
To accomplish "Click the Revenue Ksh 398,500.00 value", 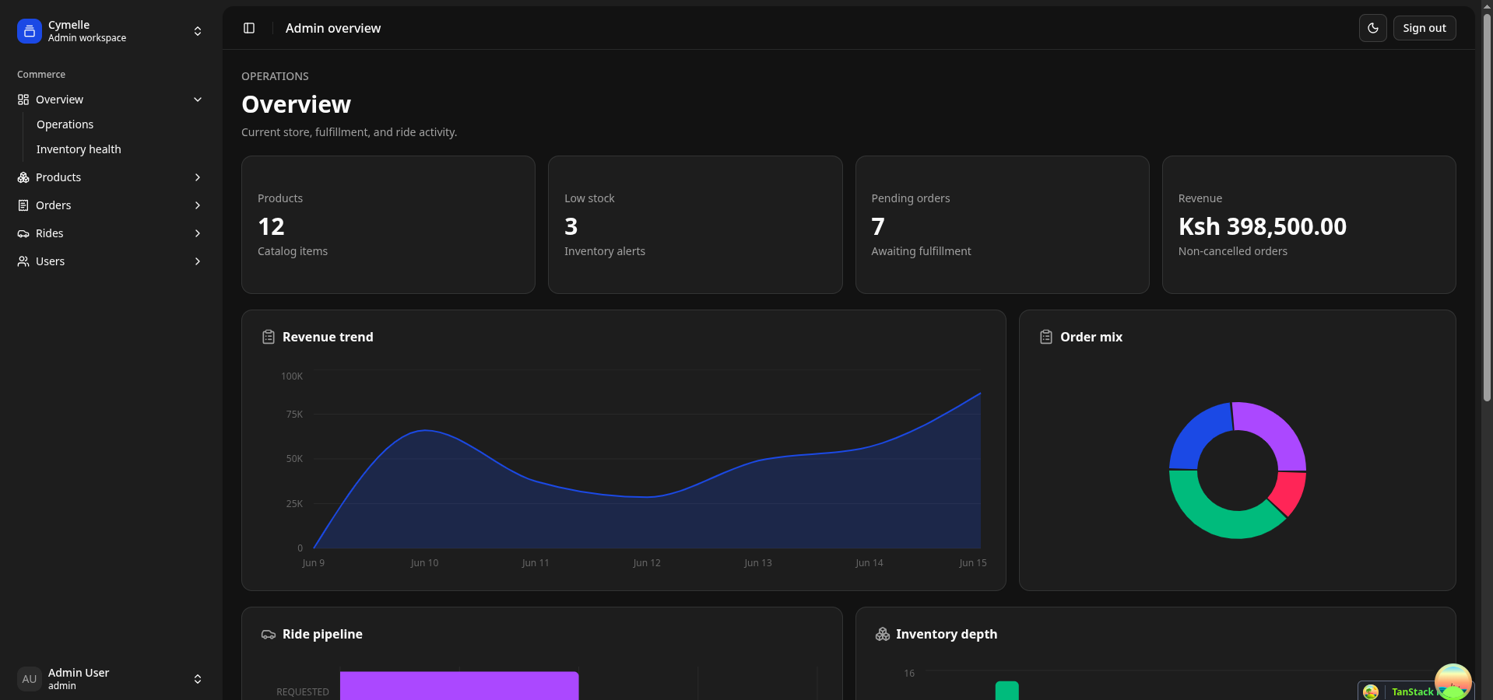I will (1262, 226).
